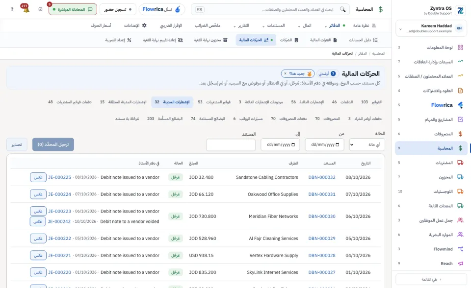The height and width of the screenshot is (288, 471).
Task: Switch to الفترات المالية sub-tab
Action: pyautogui.click(x=323, y=40)
